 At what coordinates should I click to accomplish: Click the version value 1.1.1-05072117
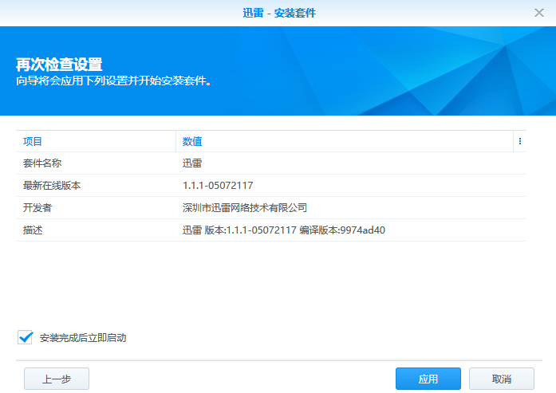(218, 186)
